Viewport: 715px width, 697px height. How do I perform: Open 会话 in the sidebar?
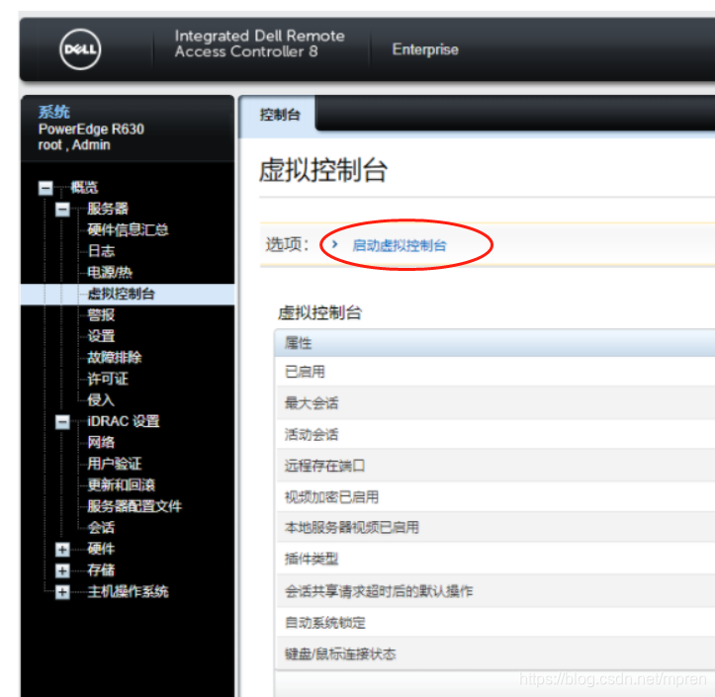tap(101, 528)
